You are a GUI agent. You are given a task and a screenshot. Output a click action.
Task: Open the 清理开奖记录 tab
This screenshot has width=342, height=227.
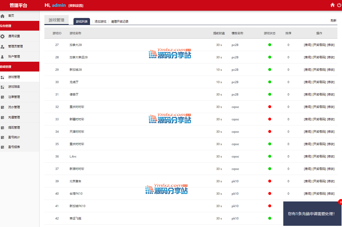pos(120,22)
